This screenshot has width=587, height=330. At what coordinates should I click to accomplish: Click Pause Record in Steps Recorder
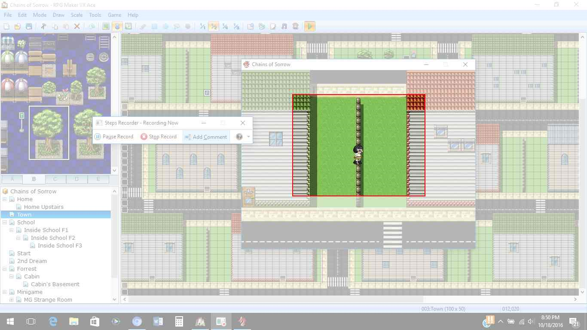(x=114, y=137)
